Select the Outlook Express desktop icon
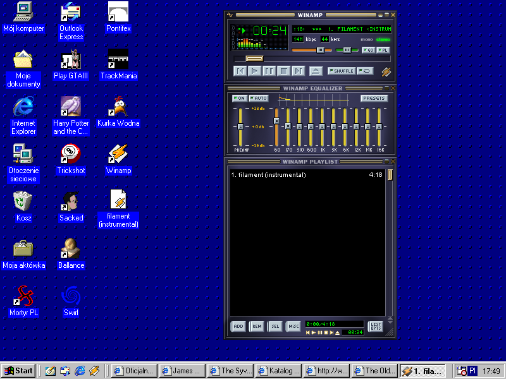 [71, 21]
